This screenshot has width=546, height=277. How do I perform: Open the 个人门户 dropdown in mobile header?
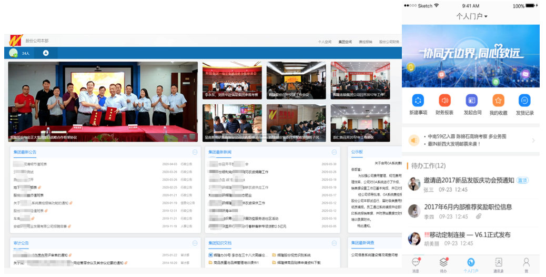pyautogui.click(x=471, y=16)
